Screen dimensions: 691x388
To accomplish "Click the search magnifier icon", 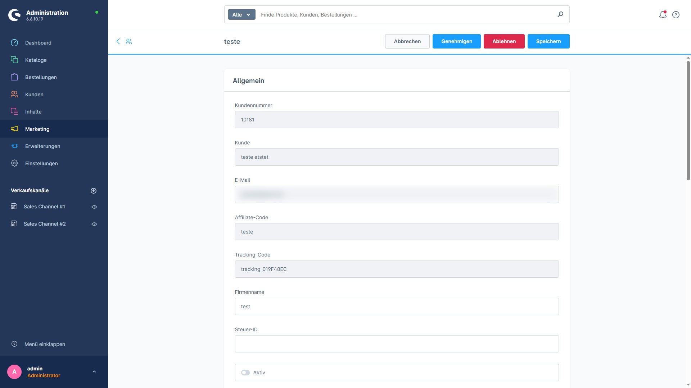I will [560, 14].
